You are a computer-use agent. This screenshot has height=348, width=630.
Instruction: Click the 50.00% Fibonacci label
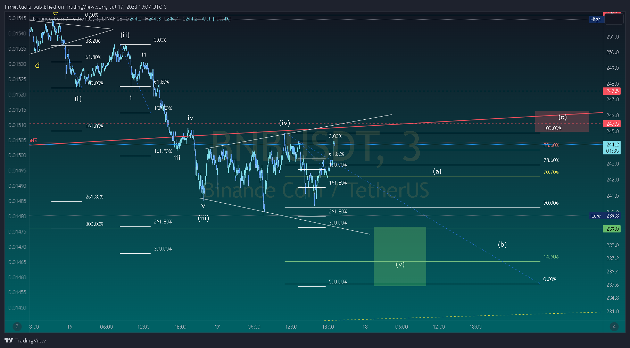pos(551,203)
